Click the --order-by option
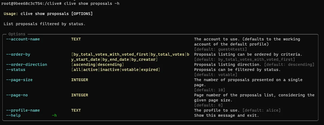 18,54
